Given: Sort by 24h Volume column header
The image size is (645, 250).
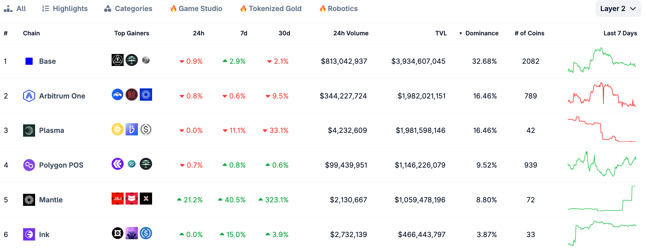Looking at the screenshot, I should pos(351,33).
